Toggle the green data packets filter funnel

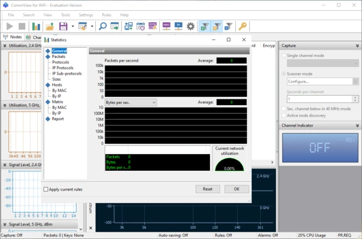pyautogui.click(x=205, y=26)
